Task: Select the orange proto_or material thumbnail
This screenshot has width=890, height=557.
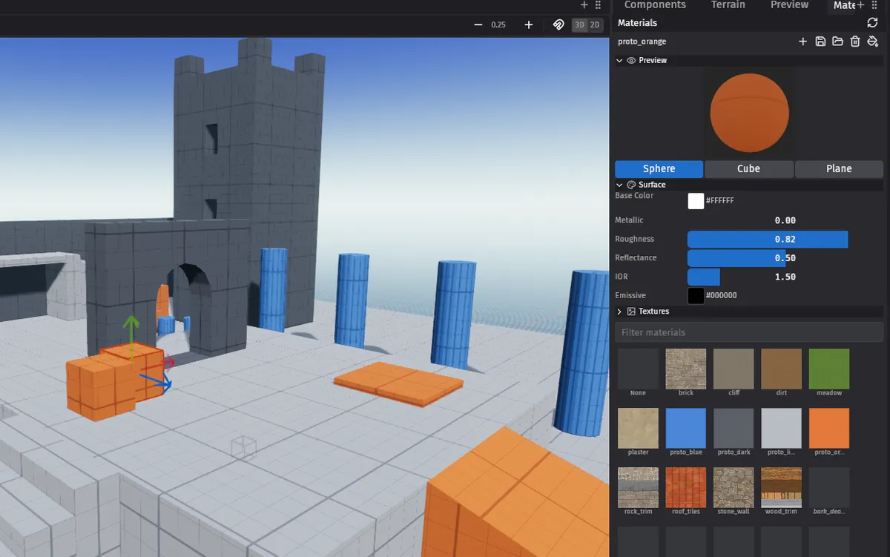Action: tap(829, 428)
